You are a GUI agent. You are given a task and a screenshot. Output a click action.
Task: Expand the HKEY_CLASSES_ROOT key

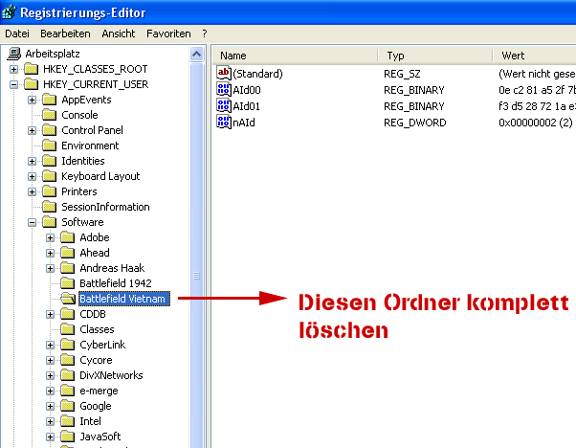click(14, 69)
